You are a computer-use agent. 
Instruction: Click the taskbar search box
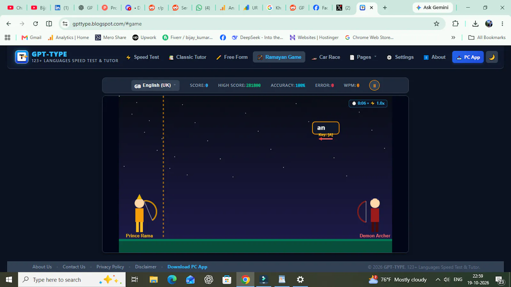tap(72, 280)
